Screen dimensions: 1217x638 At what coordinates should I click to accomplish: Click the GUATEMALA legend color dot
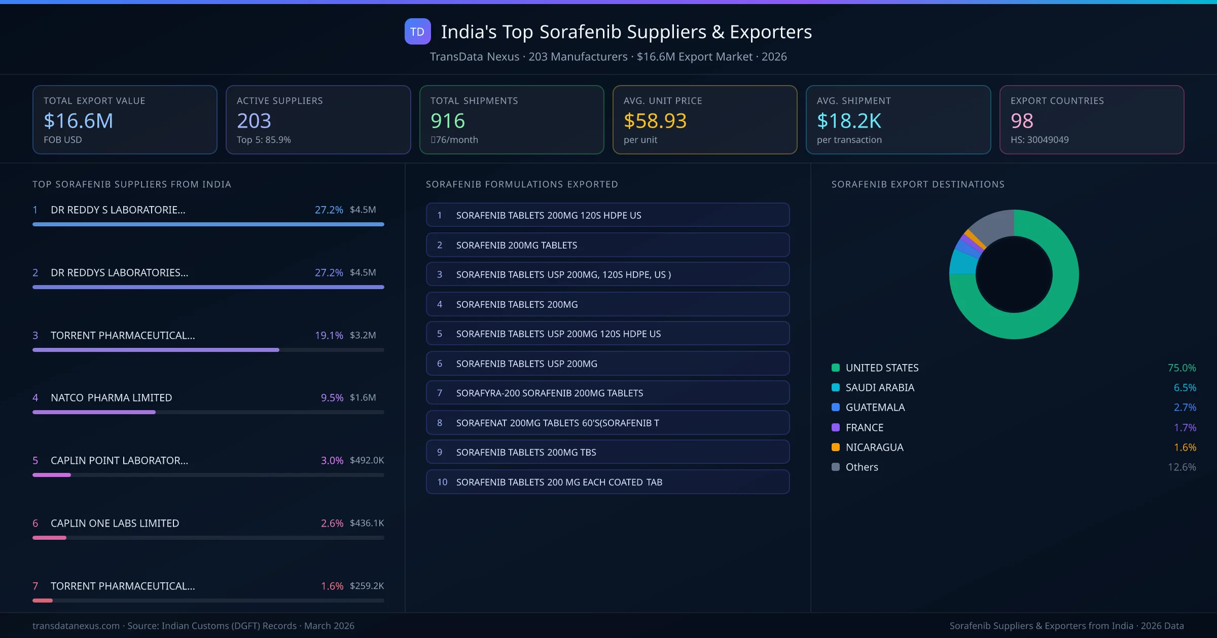[835, 407]
